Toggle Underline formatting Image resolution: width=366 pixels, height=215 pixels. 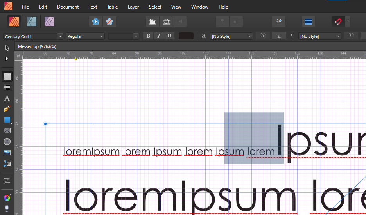pyautogui.click(x=169, y=36)
